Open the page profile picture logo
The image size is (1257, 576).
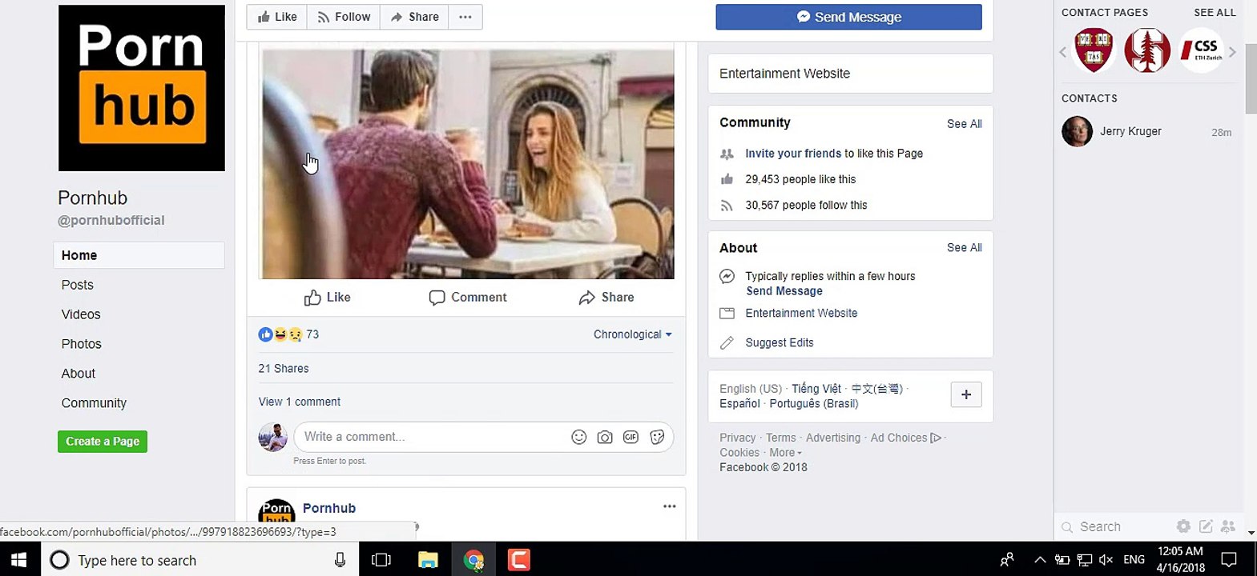[142, 88]
